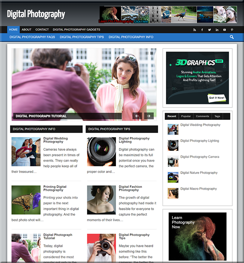Click the Get it Now! button
The image size is (244, 263).
tap(217, 98)
